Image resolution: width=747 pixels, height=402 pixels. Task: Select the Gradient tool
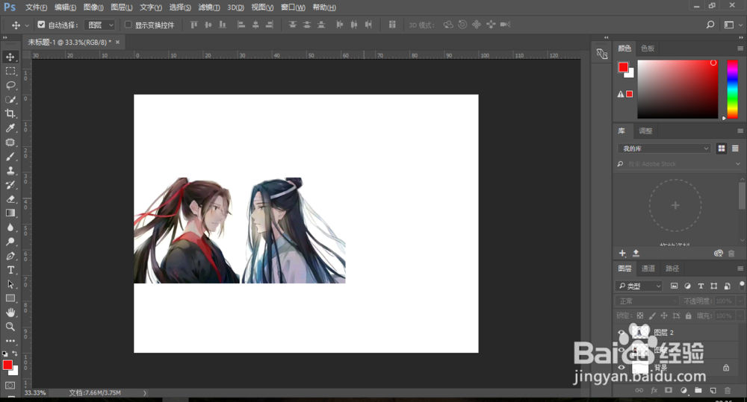10,213
